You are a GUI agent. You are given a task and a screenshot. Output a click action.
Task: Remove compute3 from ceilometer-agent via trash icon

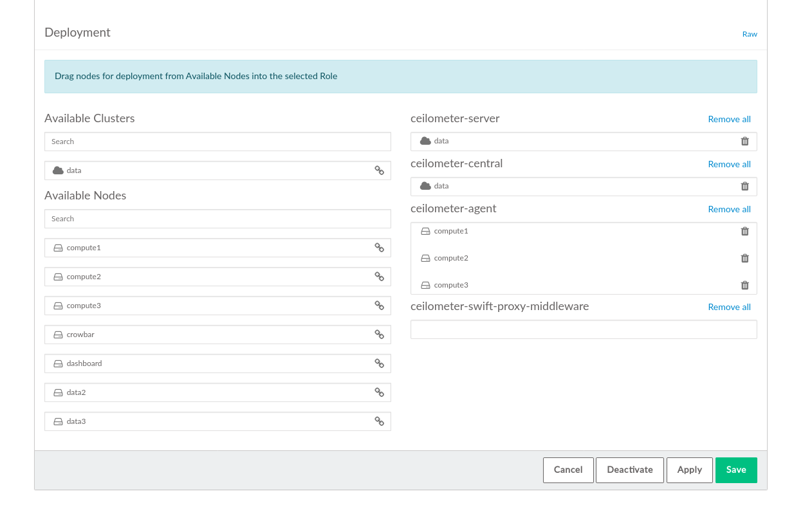(744, 286)
